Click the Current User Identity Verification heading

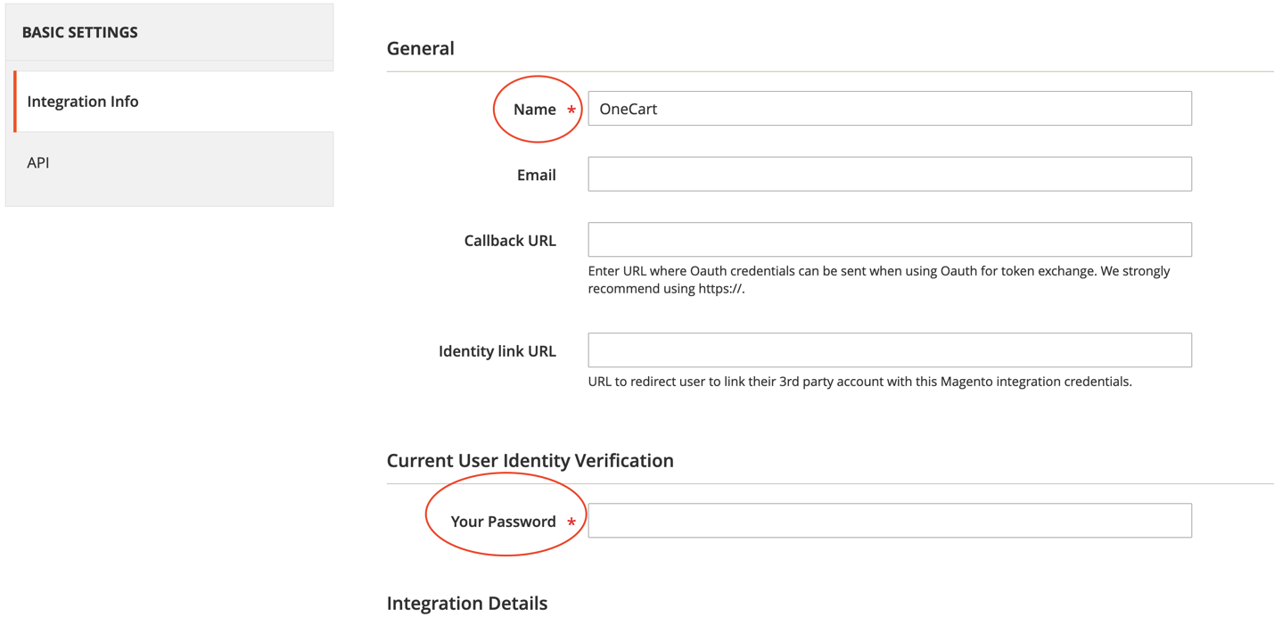click(530, 461)
